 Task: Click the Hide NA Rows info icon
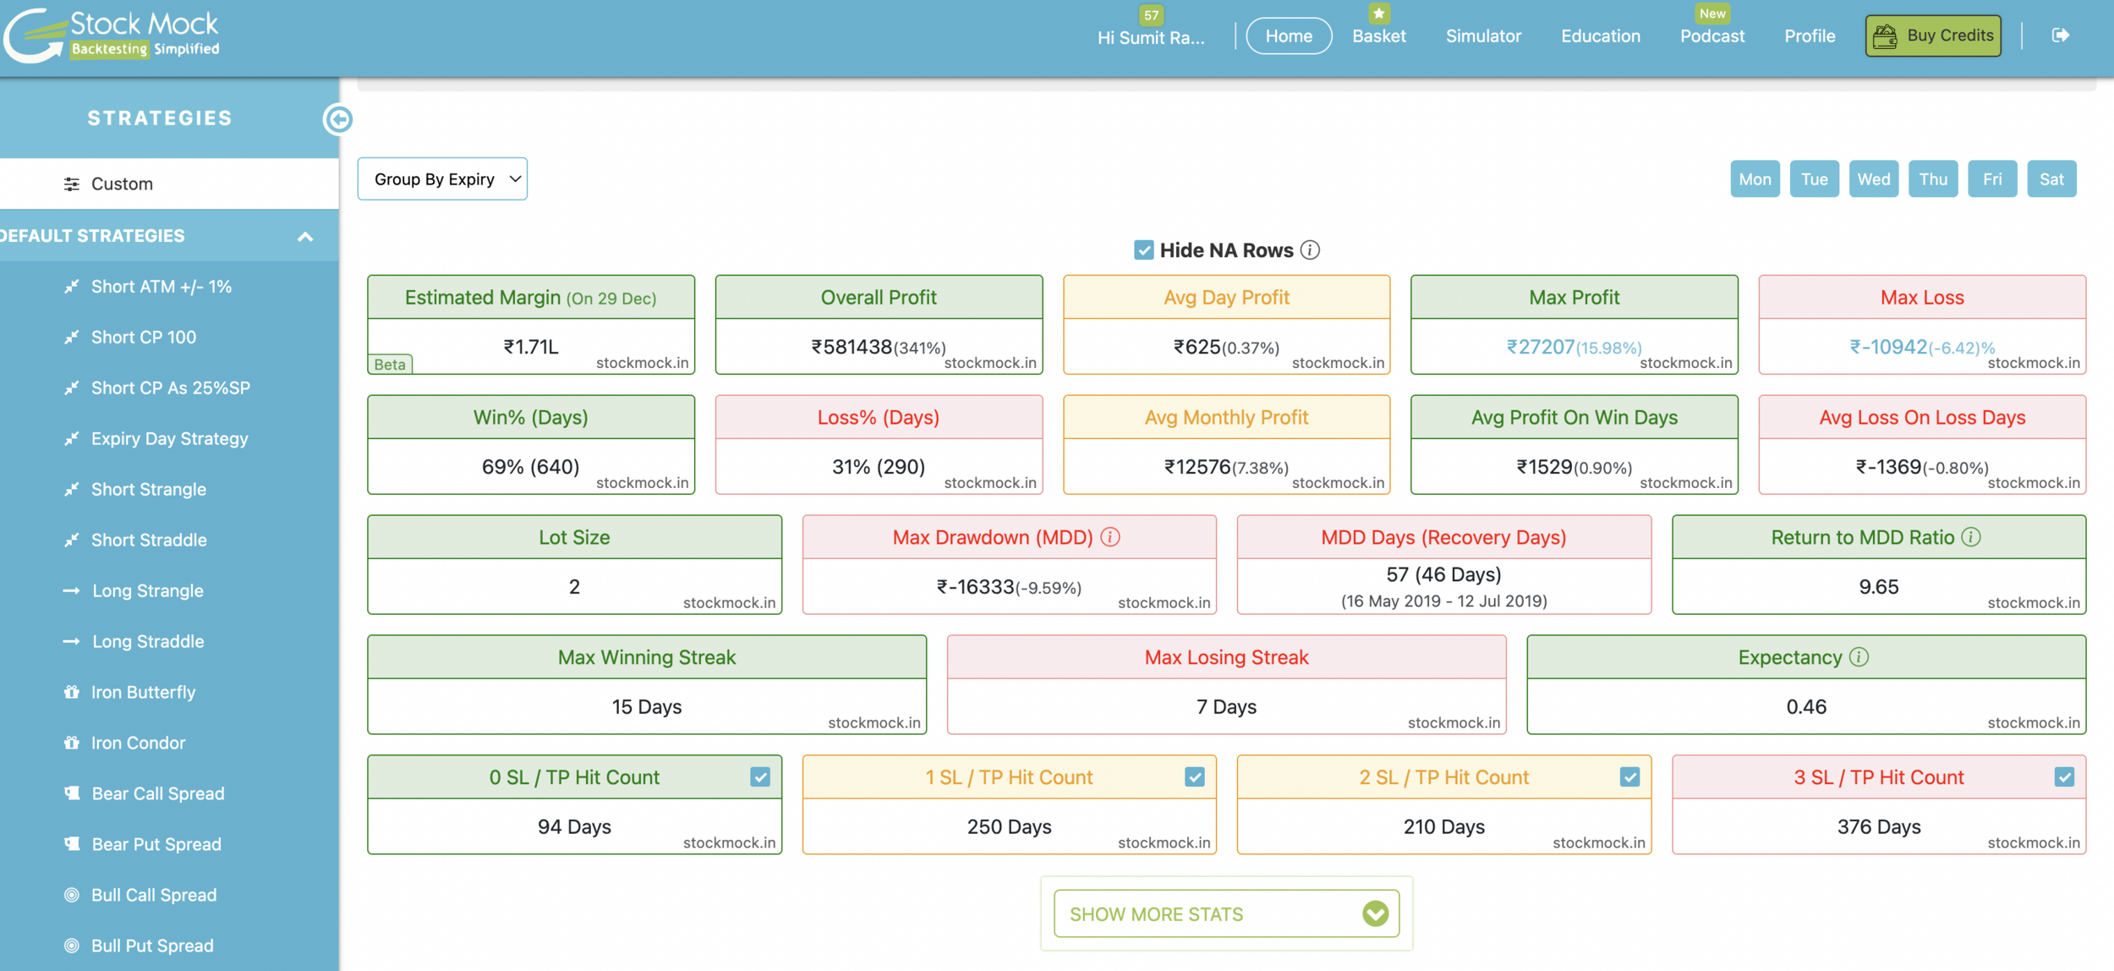pyautogui.click(x=1310, y=250)
